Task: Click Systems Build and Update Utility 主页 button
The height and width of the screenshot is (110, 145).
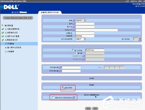Action: (18, 18)
